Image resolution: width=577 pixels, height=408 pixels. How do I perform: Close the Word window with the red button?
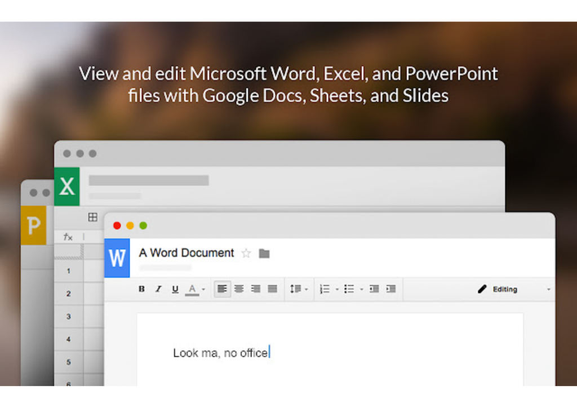pyautogui.click(x=117, y=225)
